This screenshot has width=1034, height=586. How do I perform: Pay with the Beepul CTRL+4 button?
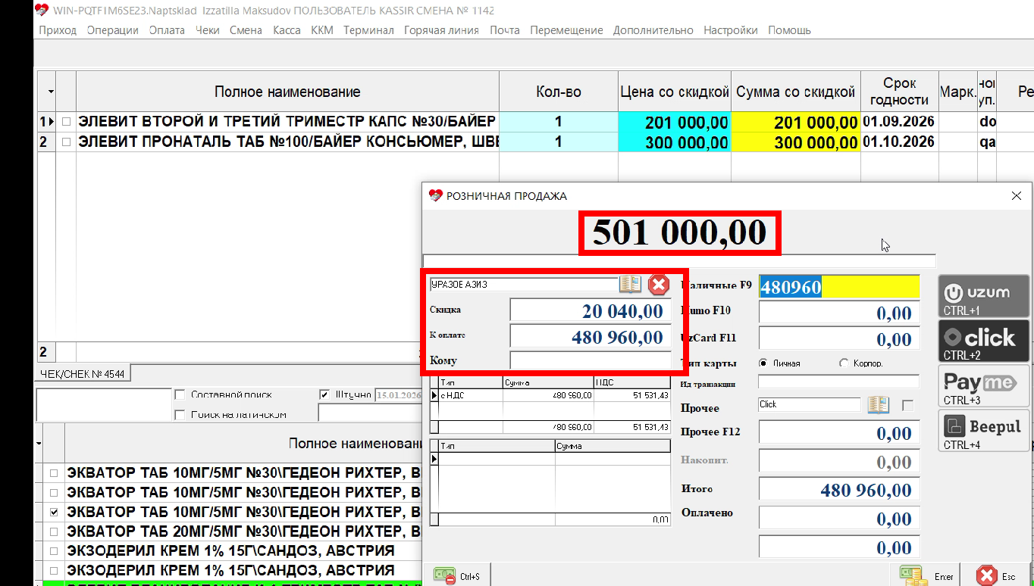(x=984, y=430)
